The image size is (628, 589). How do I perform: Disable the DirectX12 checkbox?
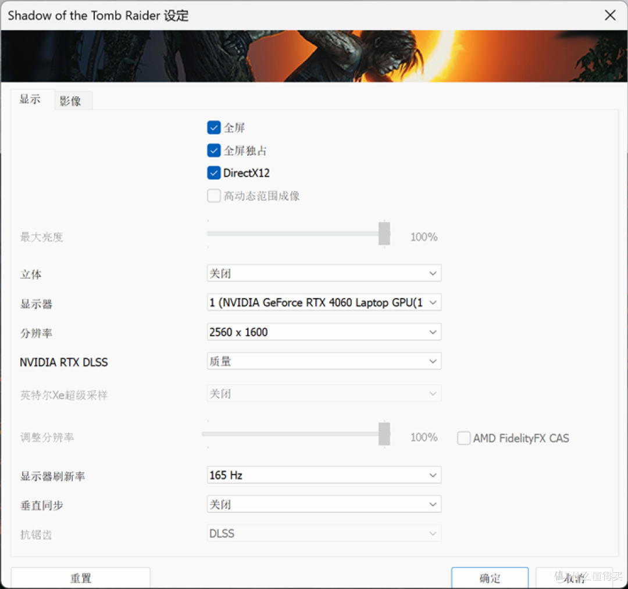(x=214, y=173)
